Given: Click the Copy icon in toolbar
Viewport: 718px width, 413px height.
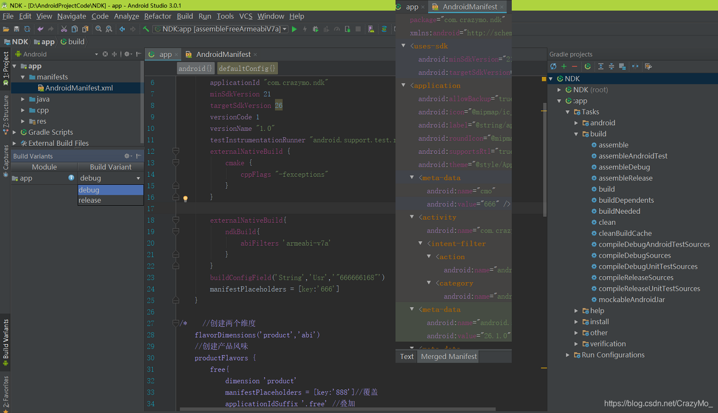Looking at the screenshot, I should click(74, 29).
